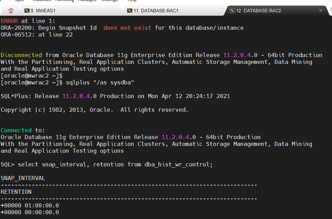Click the RETENTION column header
332x219 pixels.
tap(16, 192)
